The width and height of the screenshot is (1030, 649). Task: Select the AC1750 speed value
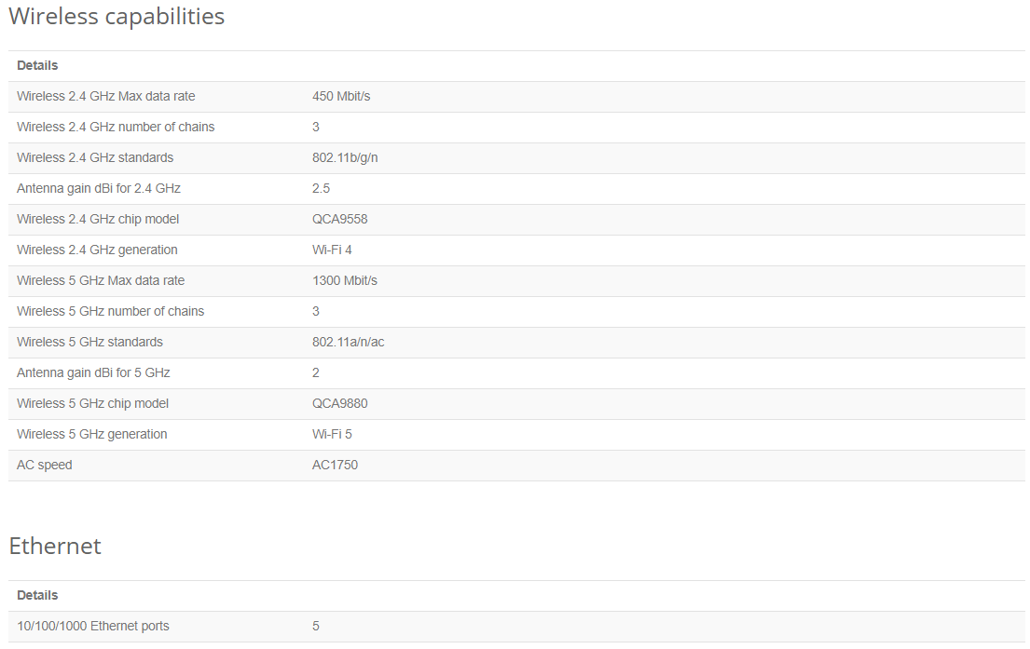[335, 466]
